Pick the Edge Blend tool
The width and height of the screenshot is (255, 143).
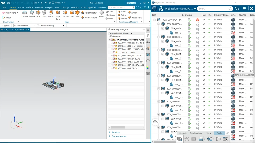point(58,15)
